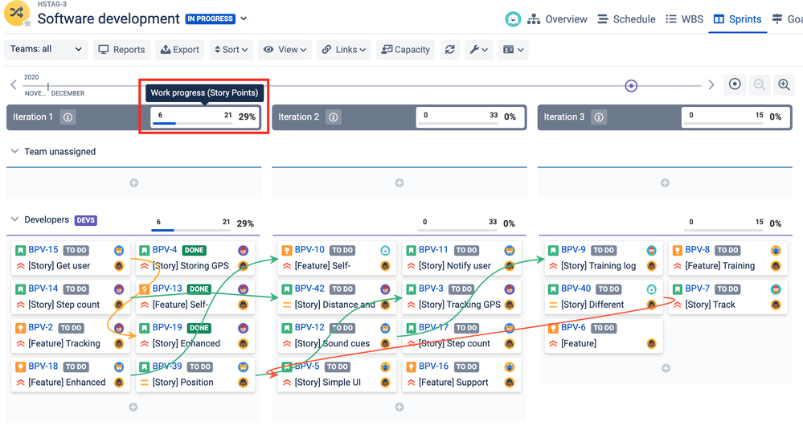Image resolution: width=803 pixels, height=434 pixels.
Task: Select the BPV-6 [Feature] card
Action: [x=603, y=336]
